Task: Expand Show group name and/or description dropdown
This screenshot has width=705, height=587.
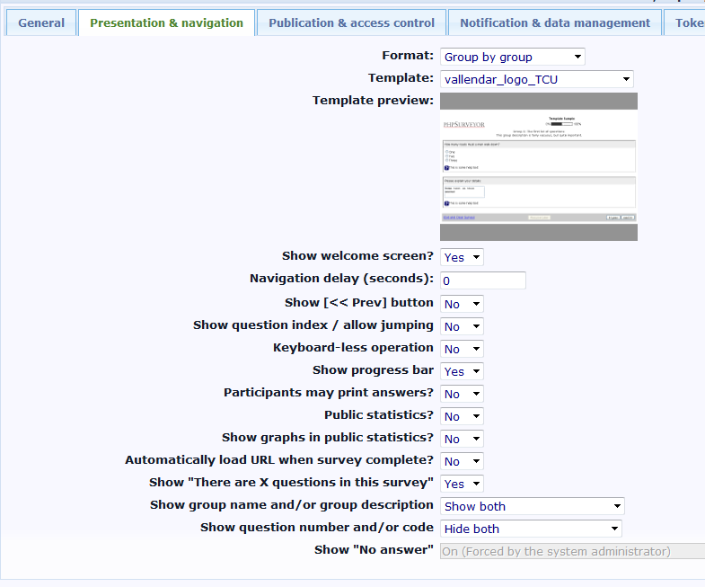Action: [x=532, y=506]
